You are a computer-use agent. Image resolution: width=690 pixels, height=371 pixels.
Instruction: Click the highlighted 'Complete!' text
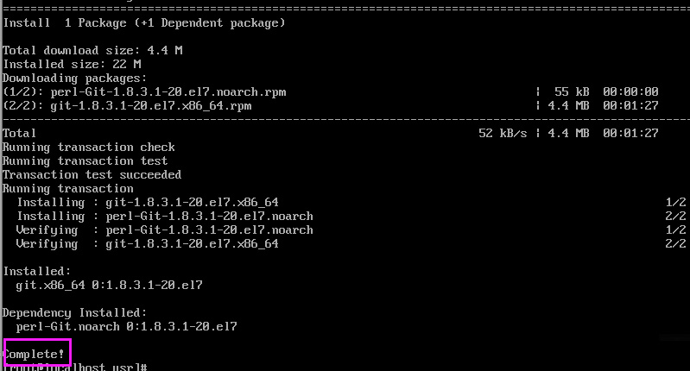pyautogui.click(x=34, y=354)
